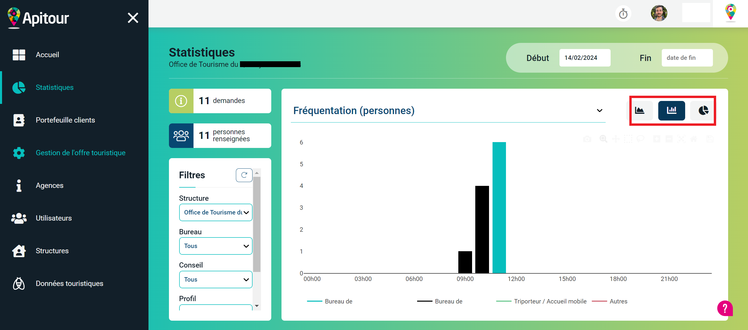This screenshot has width=748, height=330.
Task: Open the user profile avatar
Action: (x=659, y=13)
